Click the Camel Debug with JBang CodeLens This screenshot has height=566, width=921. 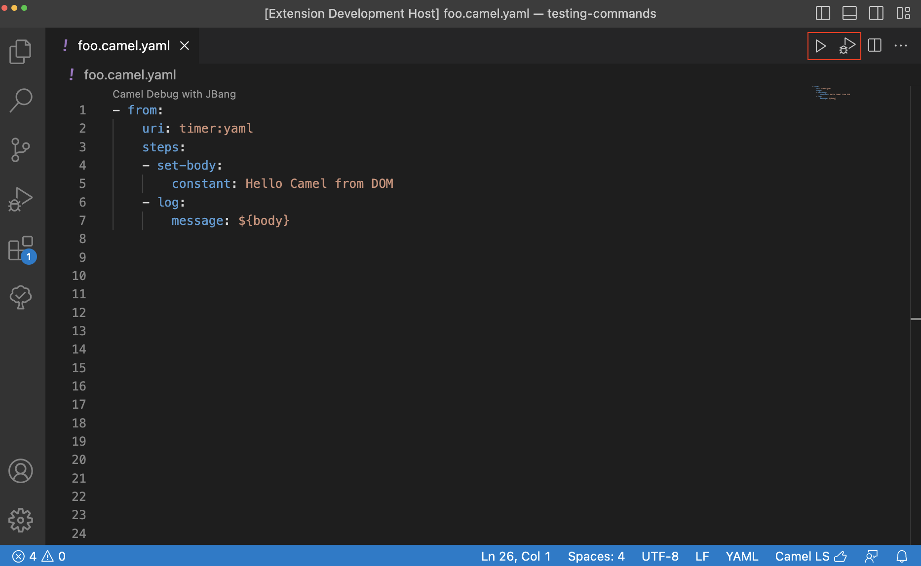[x=174, y=94]
